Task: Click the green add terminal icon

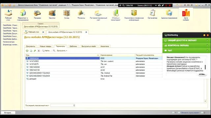Action: [x=27, y=51]
